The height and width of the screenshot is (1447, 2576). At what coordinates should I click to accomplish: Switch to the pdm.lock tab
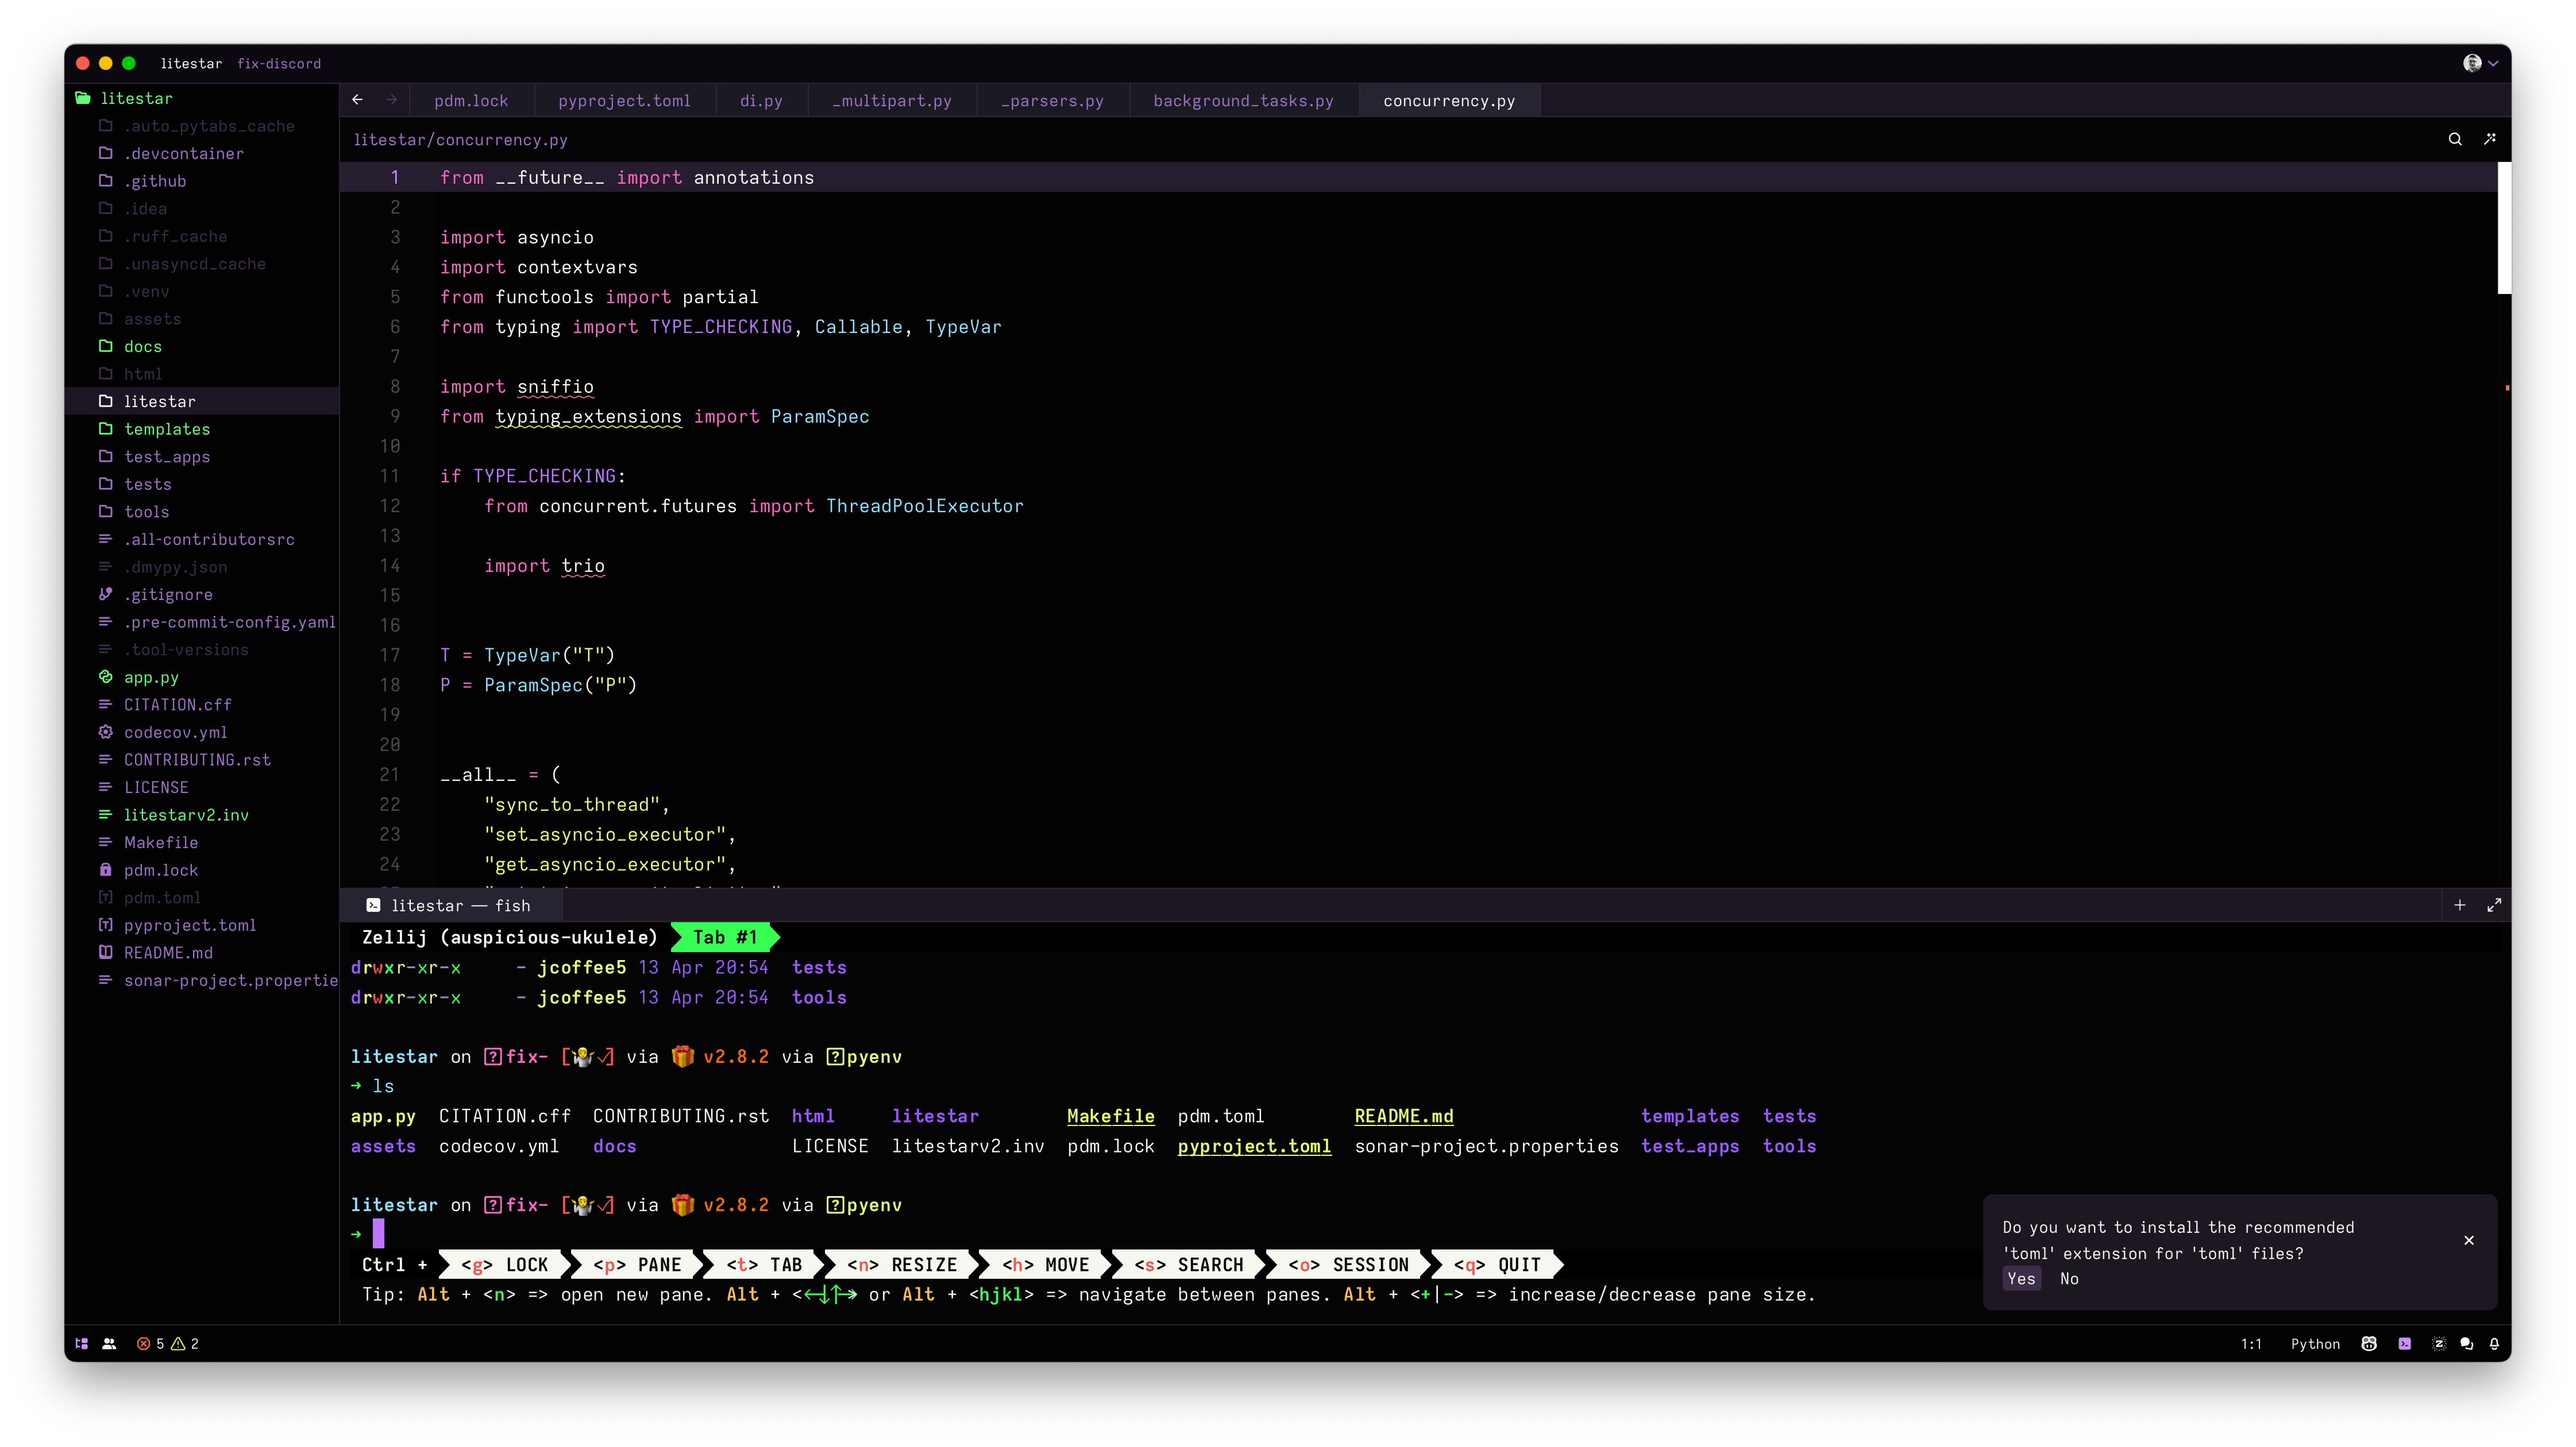point(471,100)
